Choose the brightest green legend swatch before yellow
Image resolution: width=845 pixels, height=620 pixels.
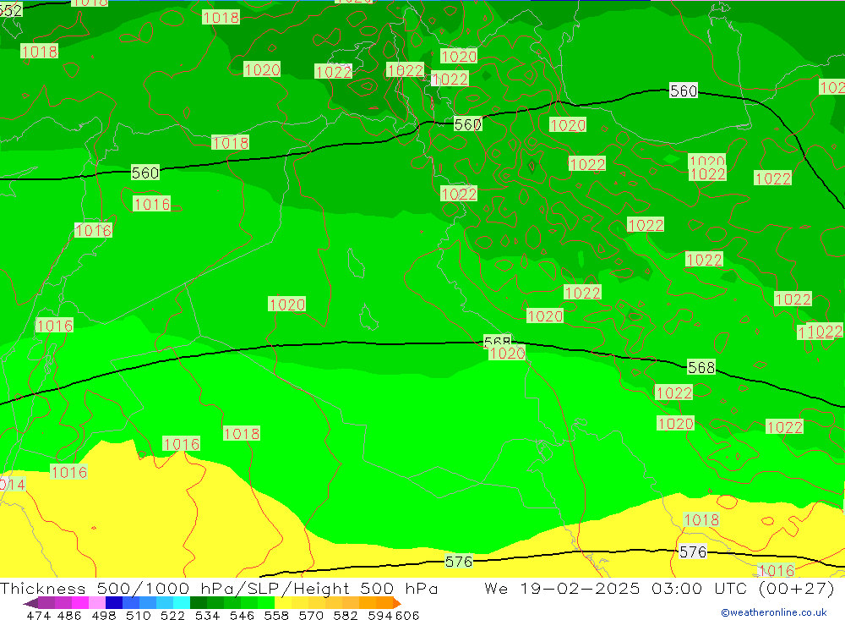point(266,603)
